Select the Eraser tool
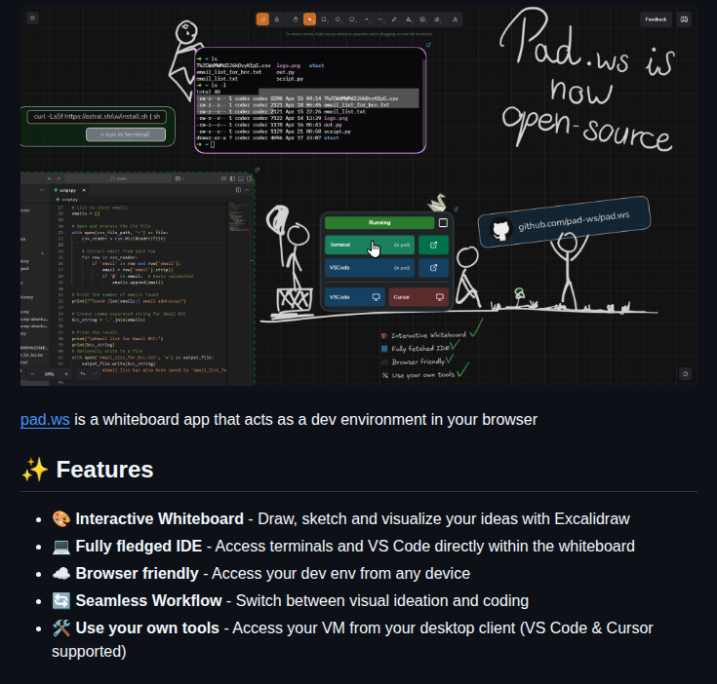Screen dimensions: 717x684 pyautogui.click(x=437, y=19)
